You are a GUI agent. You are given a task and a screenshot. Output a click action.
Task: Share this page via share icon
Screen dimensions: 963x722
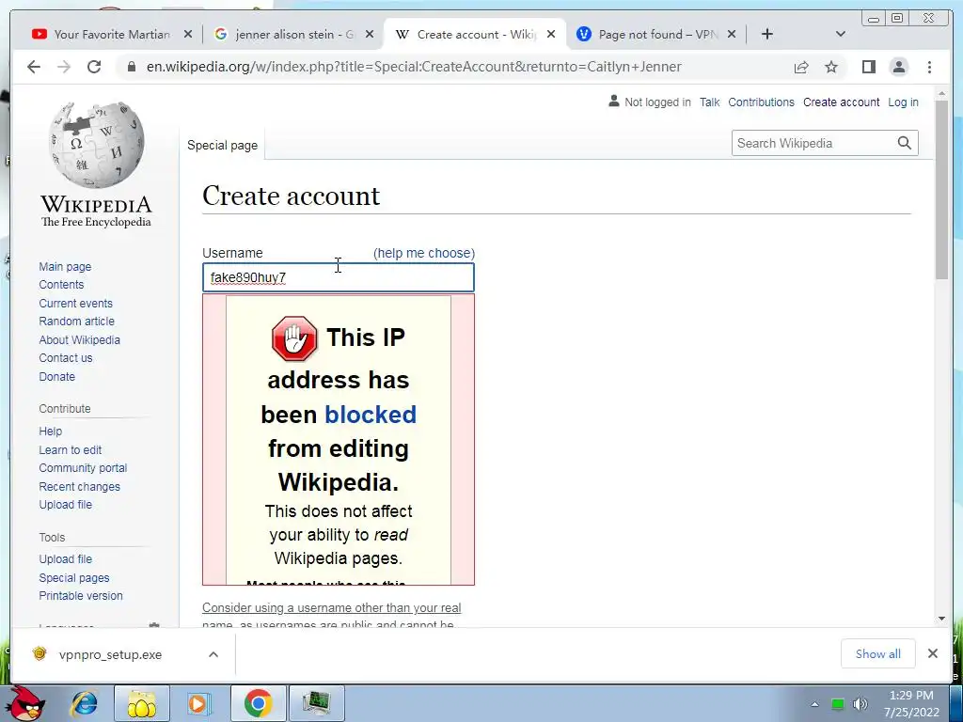[801, 67]
